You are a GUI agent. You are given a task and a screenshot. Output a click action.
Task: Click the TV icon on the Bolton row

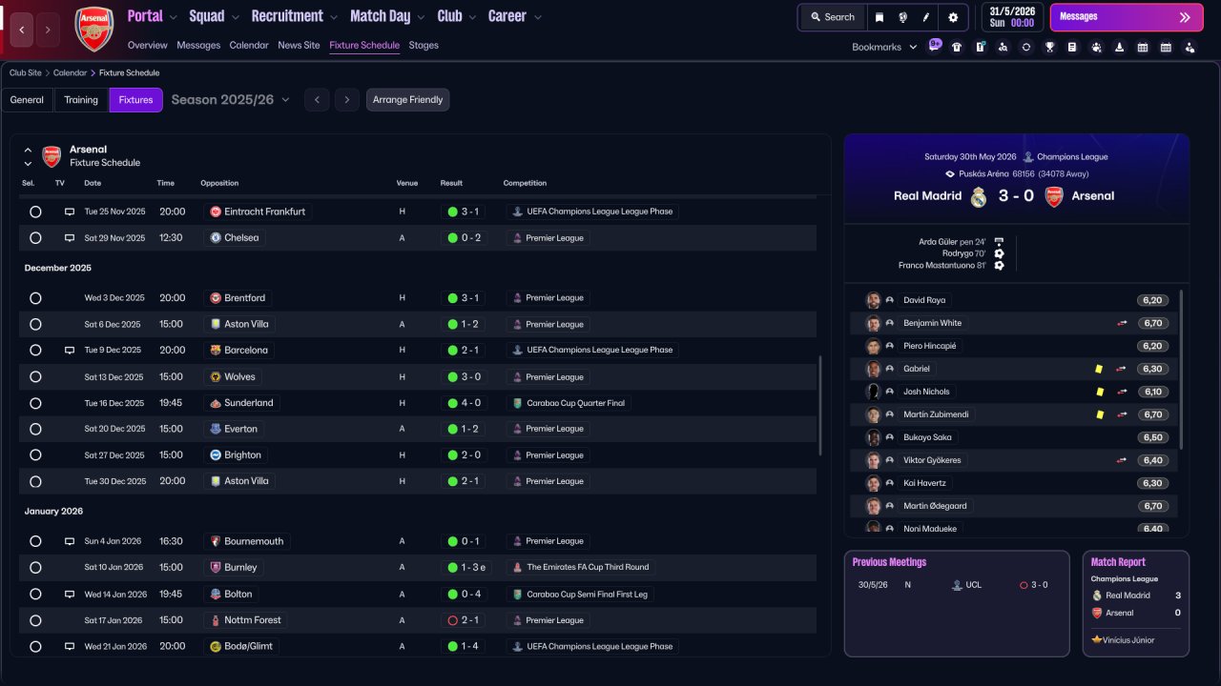[x=70, y=594]
